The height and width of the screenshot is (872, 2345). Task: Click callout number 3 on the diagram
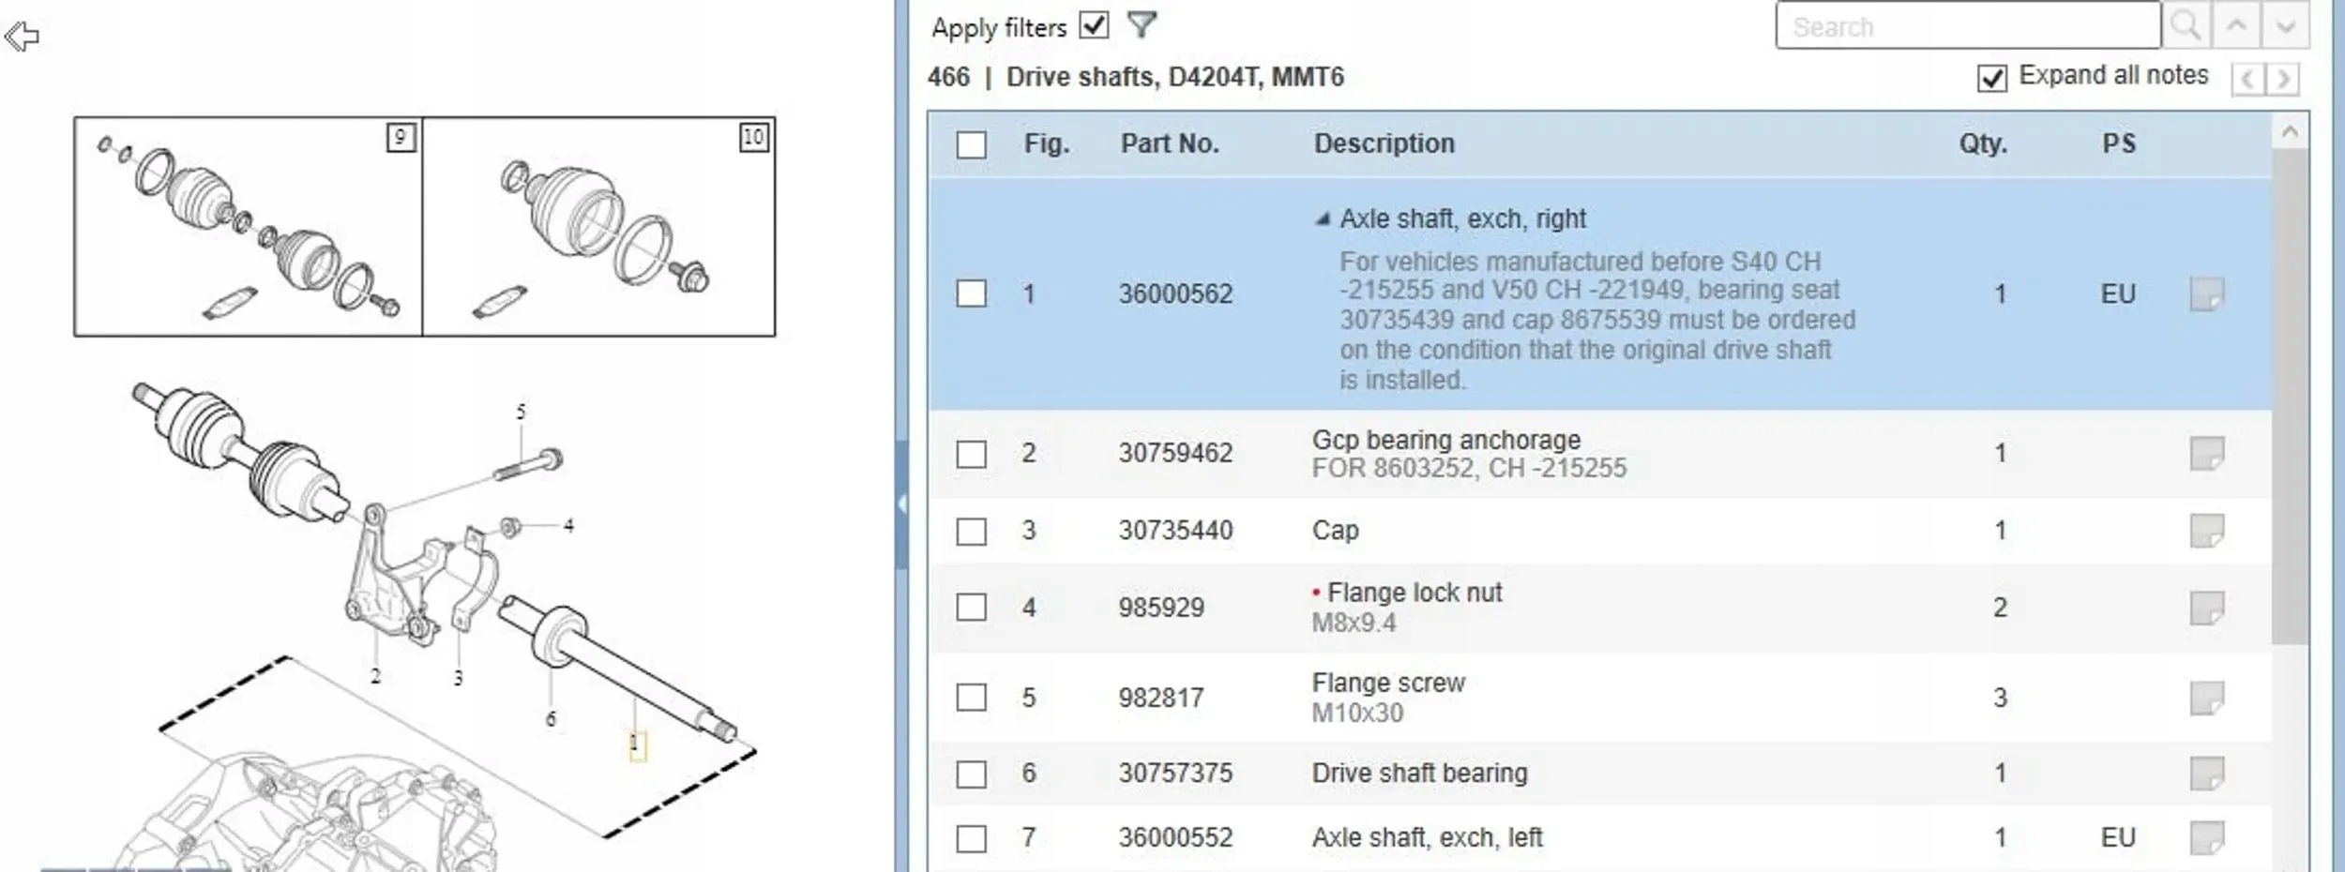(x=458, y=678)
